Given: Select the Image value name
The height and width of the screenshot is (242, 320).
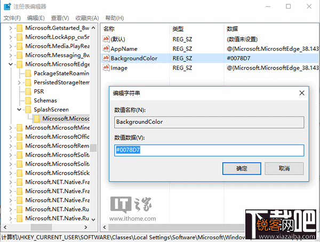Looking at the screenshot, I should click(119, 68).
